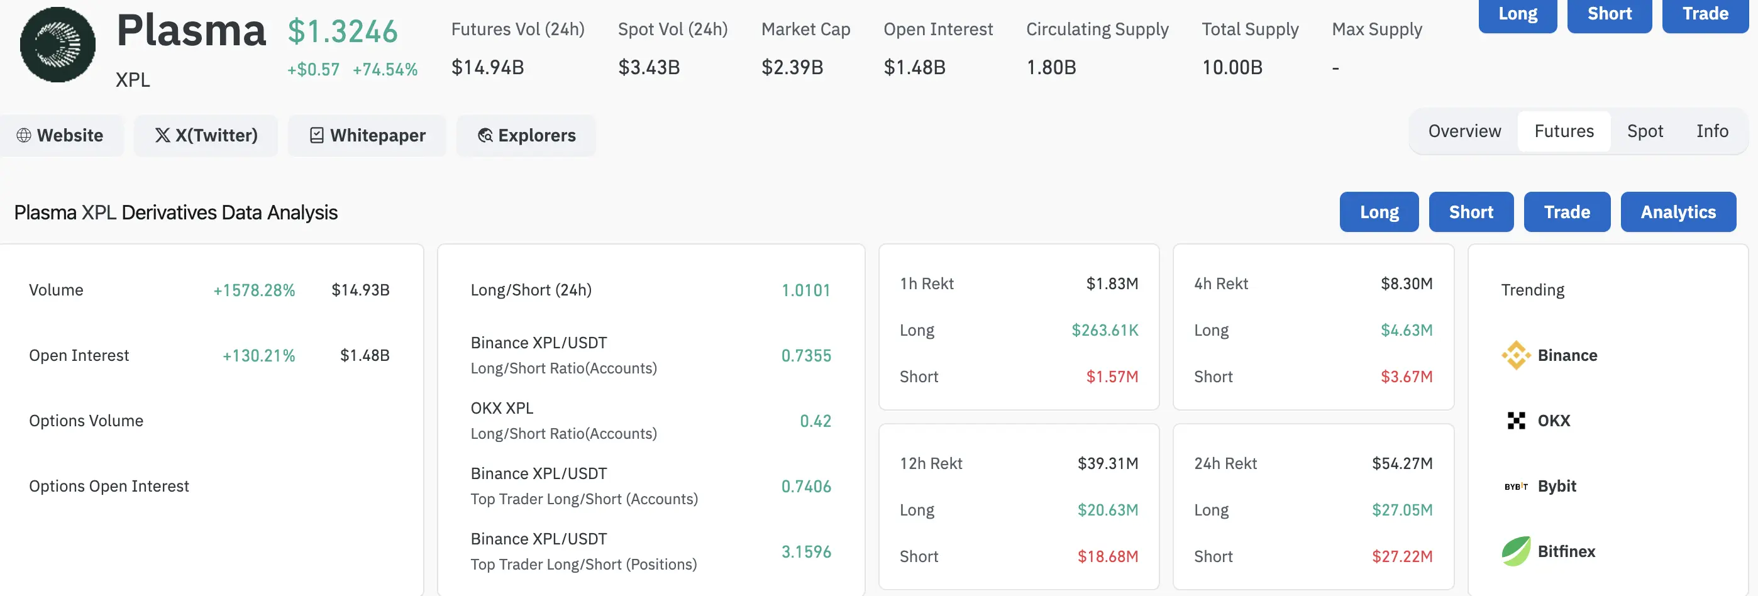The height and width of the screenshot is (596, 1758).
Task: Click the Bitfinex leaf logo icon
Action: coord(1516,551)
